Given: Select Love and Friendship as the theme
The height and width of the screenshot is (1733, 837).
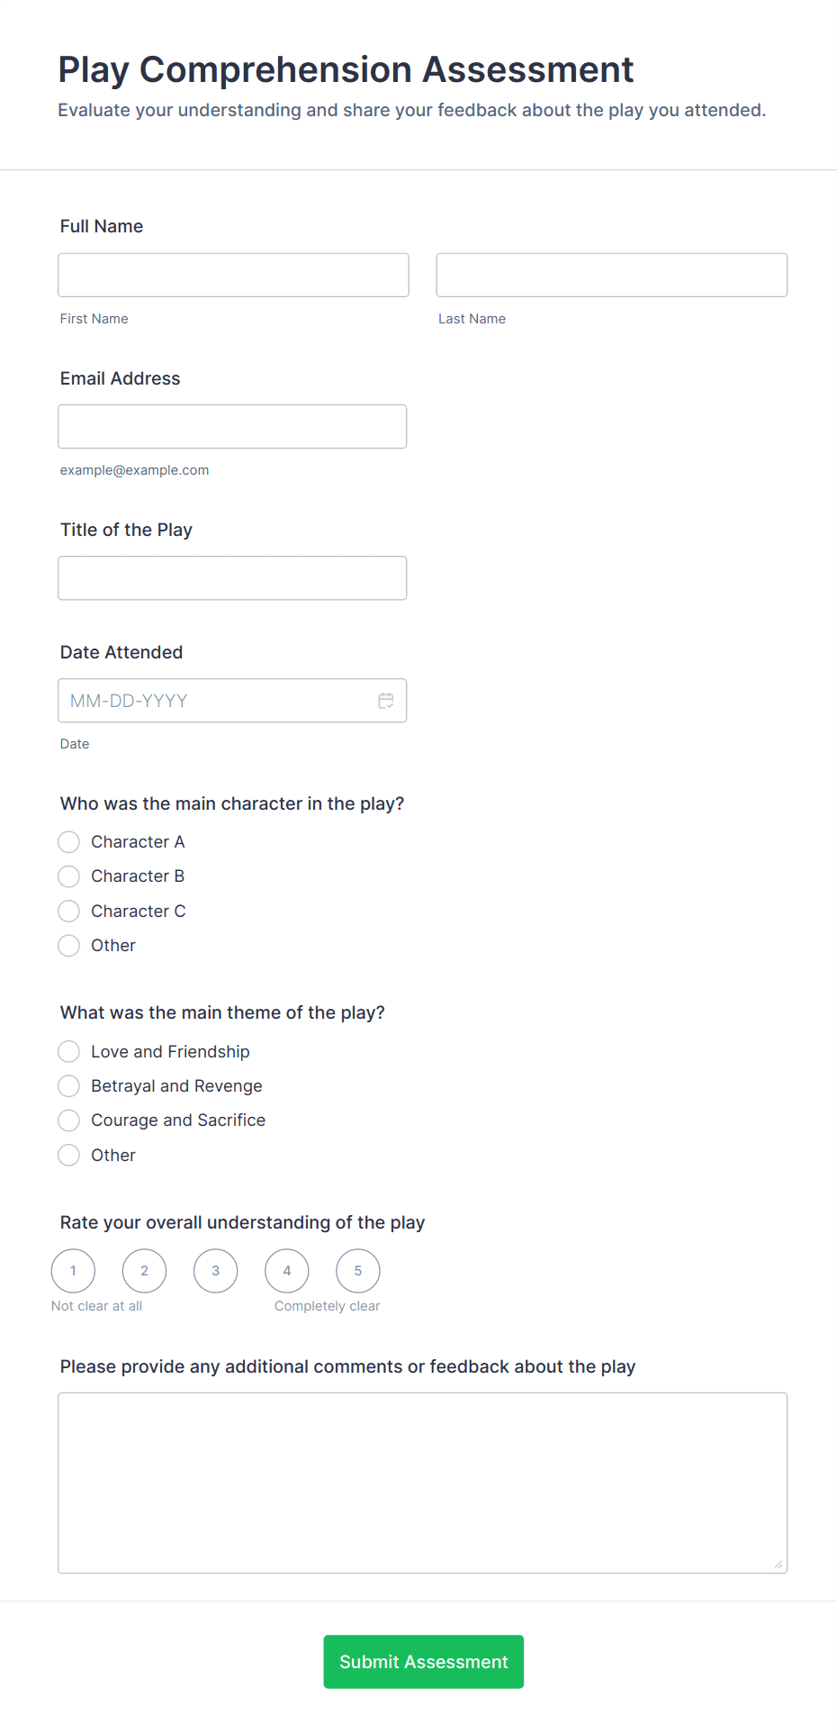Looking at the screenshot, I should pos(68,1051).
